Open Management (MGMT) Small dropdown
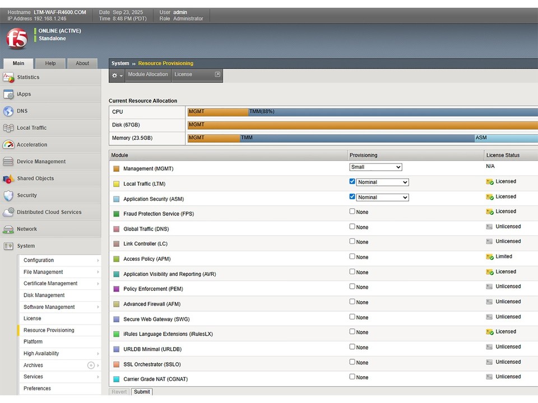Image resolution: width=538 pixels, height=403 pixels. pos(375,167)
